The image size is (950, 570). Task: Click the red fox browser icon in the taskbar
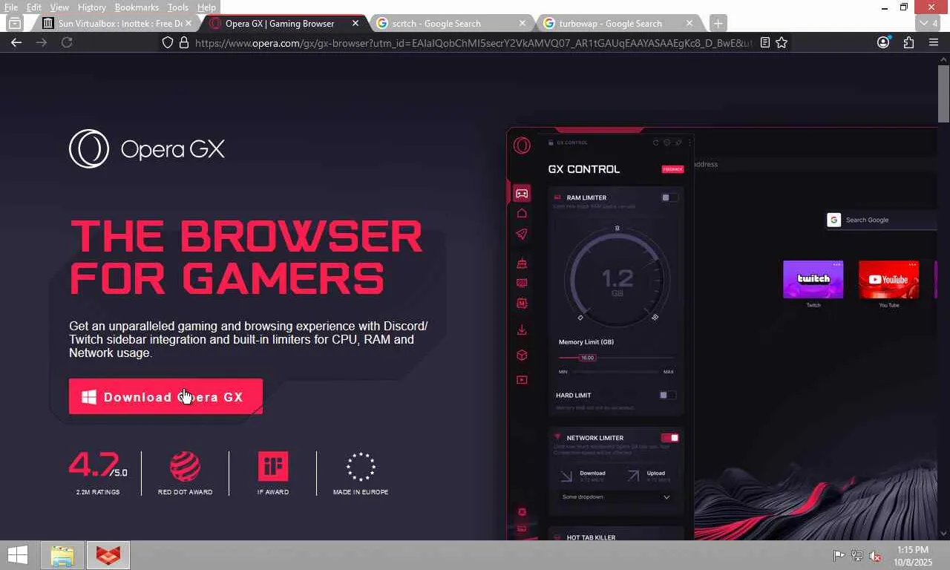click(x=108, y=555)
